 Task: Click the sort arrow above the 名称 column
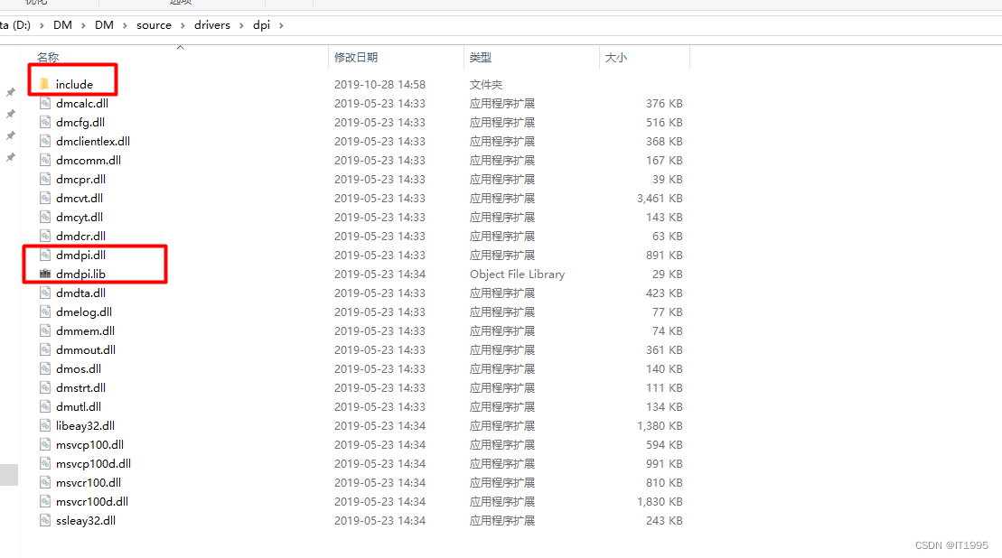(180, 47)
